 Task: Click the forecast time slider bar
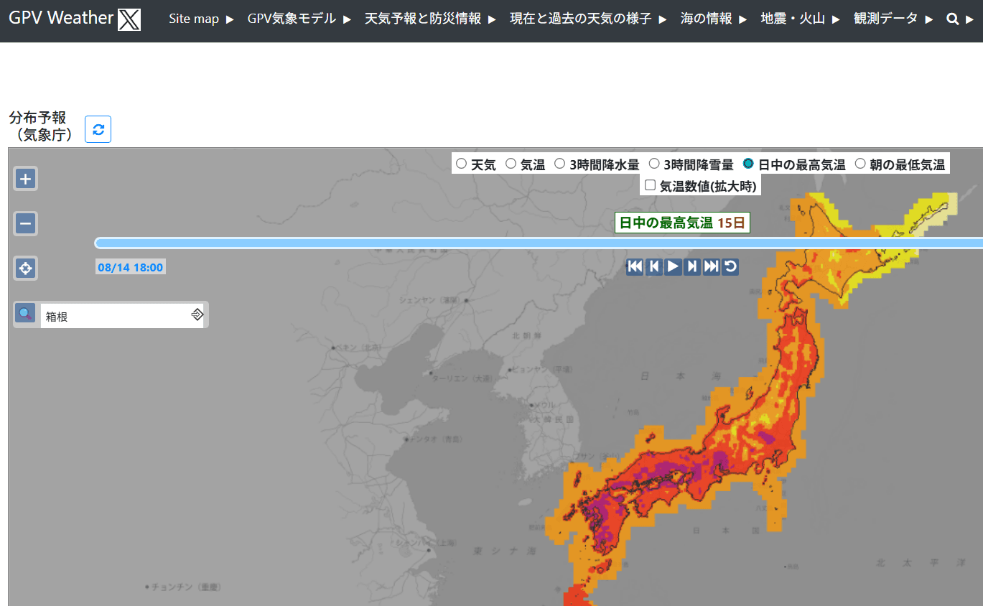pos(539,243)
